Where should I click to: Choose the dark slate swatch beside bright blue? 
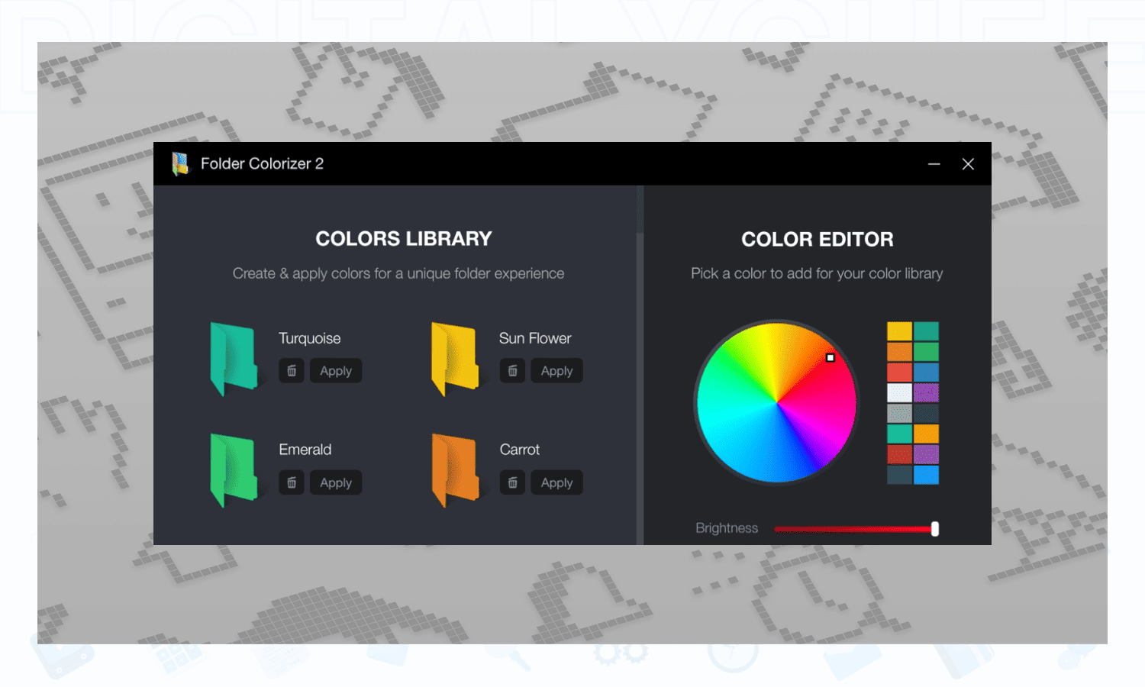899,475
